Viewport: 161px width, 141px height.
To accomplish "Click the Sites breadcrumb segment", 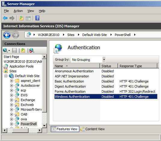I will click(71, 35).
